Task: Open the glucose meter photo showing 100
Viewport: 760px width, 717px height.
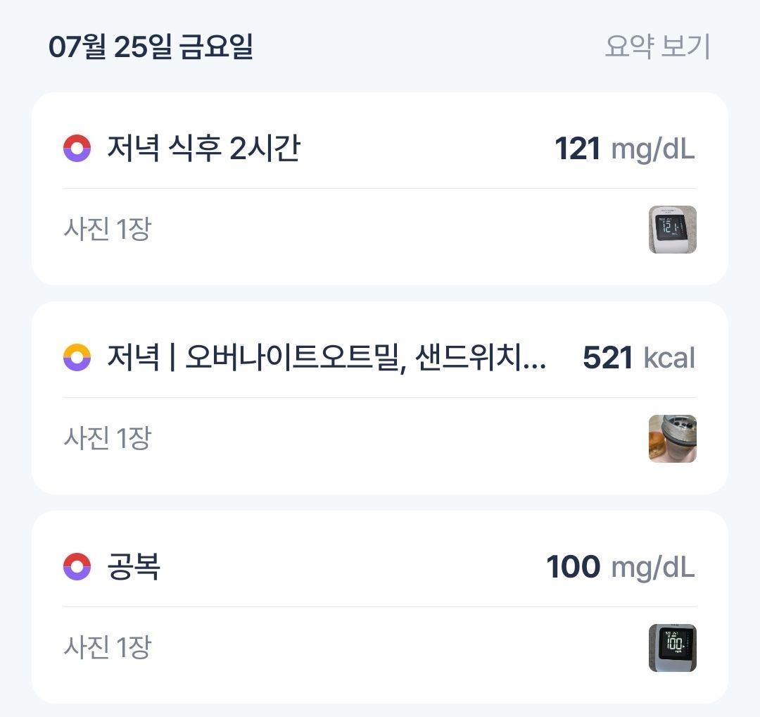Action: point(672,648)
